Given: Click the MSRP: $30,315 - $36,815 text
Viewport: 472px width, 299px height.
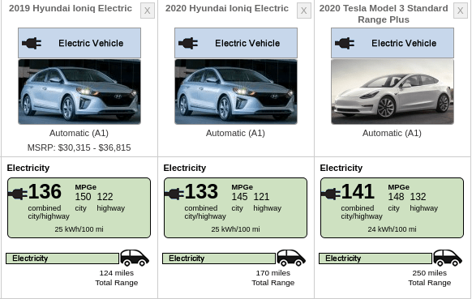Looking at the screenshot, I should tap(79, 147).
